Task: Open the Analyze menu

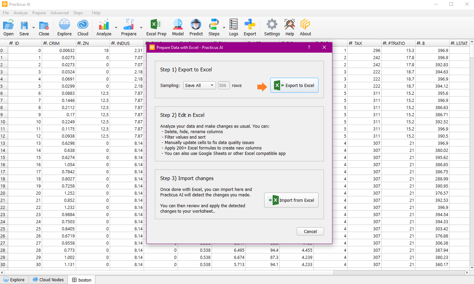Action: (21, 13)
